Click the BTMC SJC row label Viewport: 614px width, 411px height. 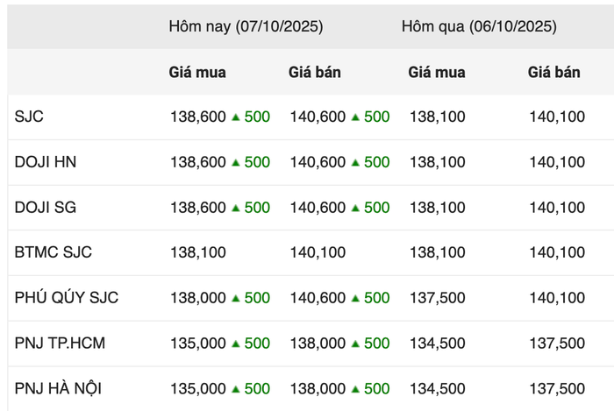[54, 252]
